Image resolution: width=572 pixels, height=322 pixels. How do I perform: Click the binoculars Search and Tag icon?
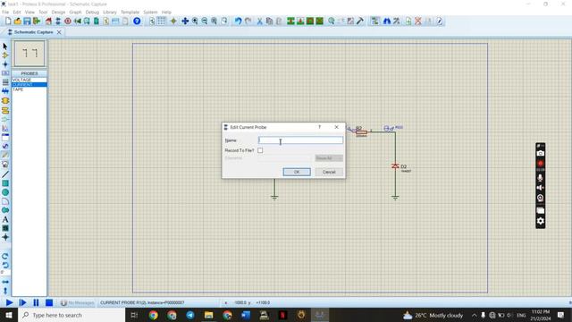click(x=387, y=21)
